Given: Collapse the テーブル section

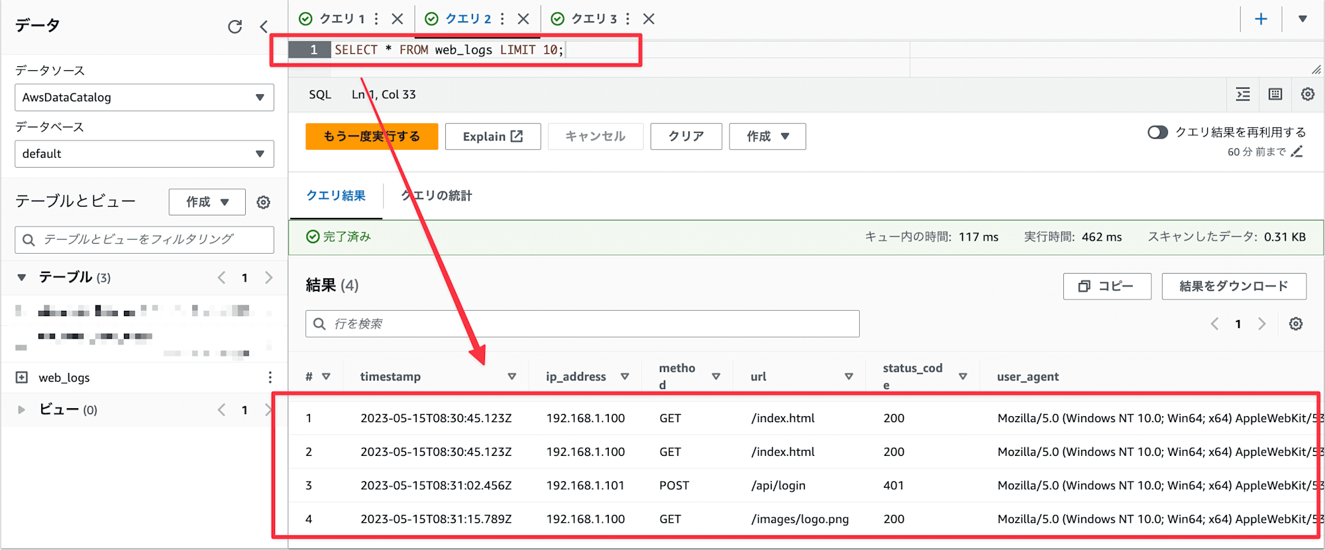Looking at the screenshot, I should point(22,278).
